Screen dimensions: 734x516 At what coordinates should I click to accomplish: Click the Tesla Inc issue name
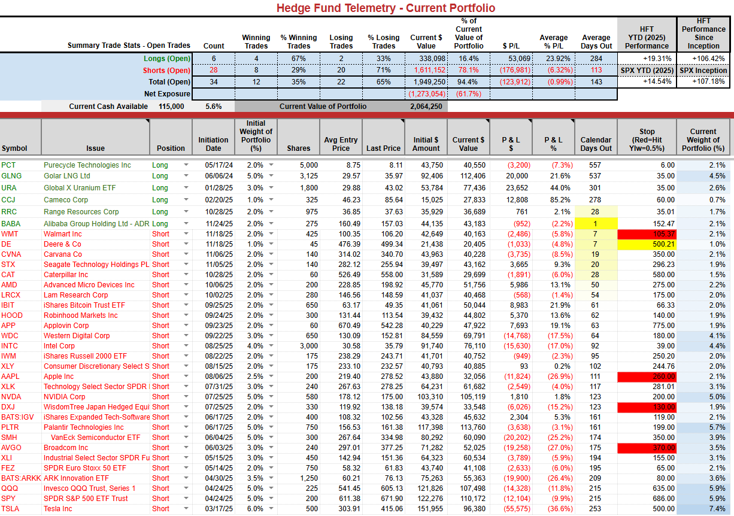click(58, 509)
